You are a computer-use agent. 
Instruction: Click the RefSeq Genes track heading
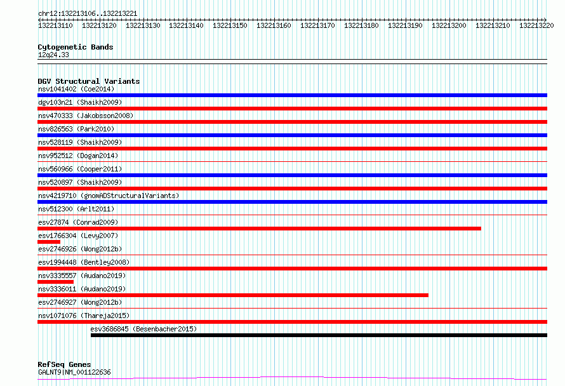click(x=64, y=365)
